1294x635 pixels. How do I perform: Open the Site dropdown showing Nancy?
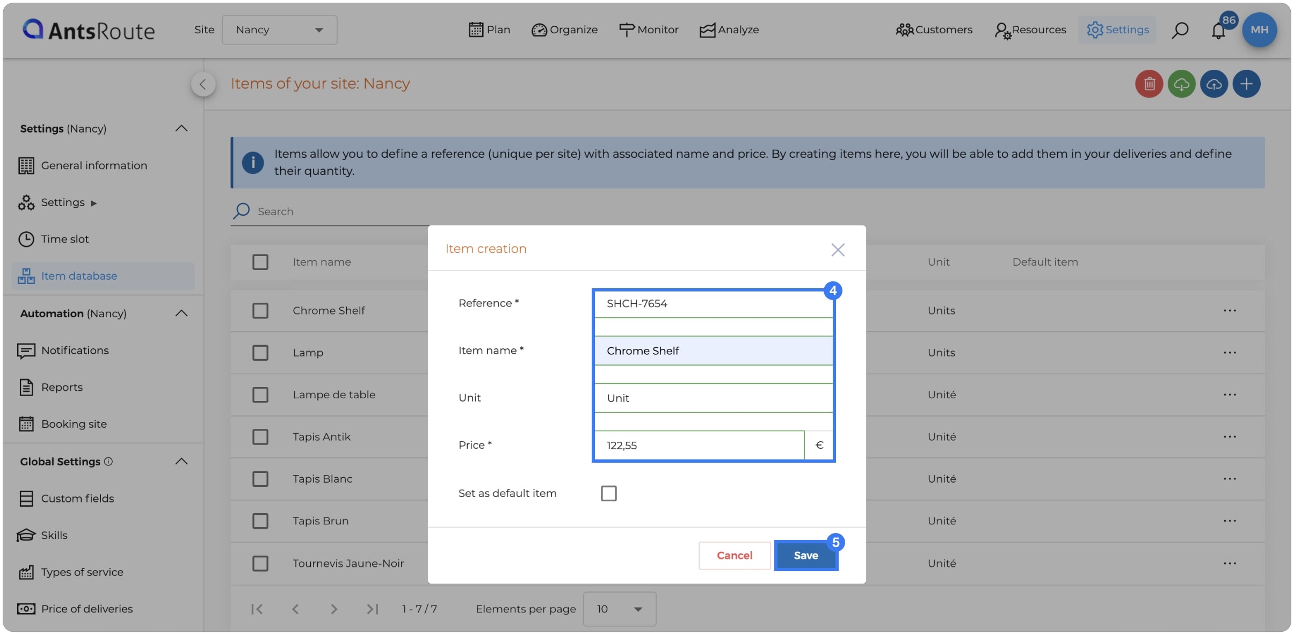[x=279, y=30]
